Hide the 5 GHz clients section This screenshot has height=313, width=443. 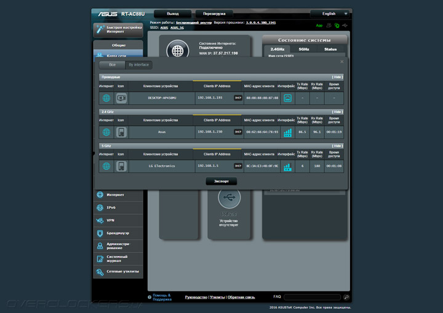point(337,146)
